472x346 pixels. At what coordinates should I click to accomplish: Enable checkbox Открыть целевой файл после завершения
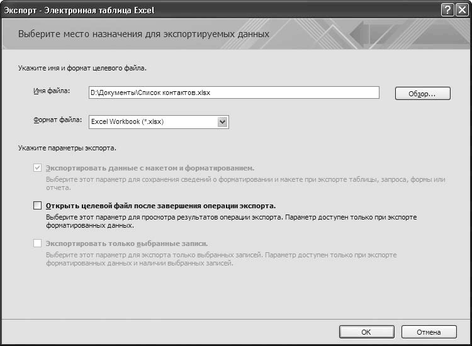[x=37, y=205]
